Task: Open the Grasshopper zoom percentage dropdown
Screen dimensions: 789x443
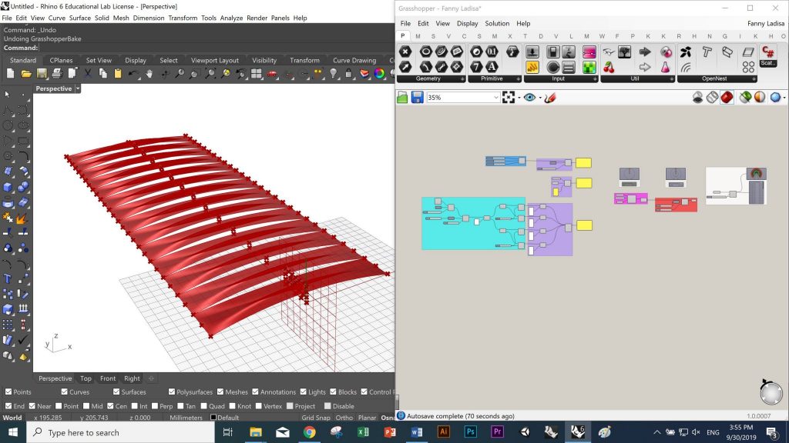Action: [496, 98]
